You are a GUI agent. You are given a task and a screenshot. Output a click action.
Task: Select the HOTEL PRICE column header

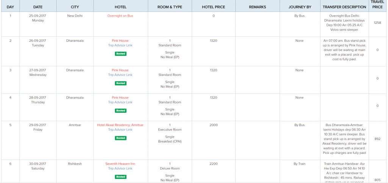pyautogui.click(x=214, y=7)
